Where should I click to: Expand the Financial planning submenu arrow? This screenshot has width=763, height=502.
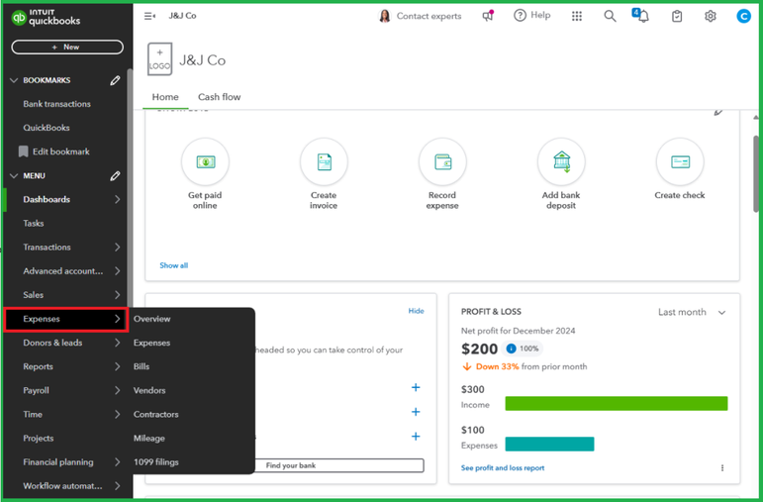click(118, 461)
